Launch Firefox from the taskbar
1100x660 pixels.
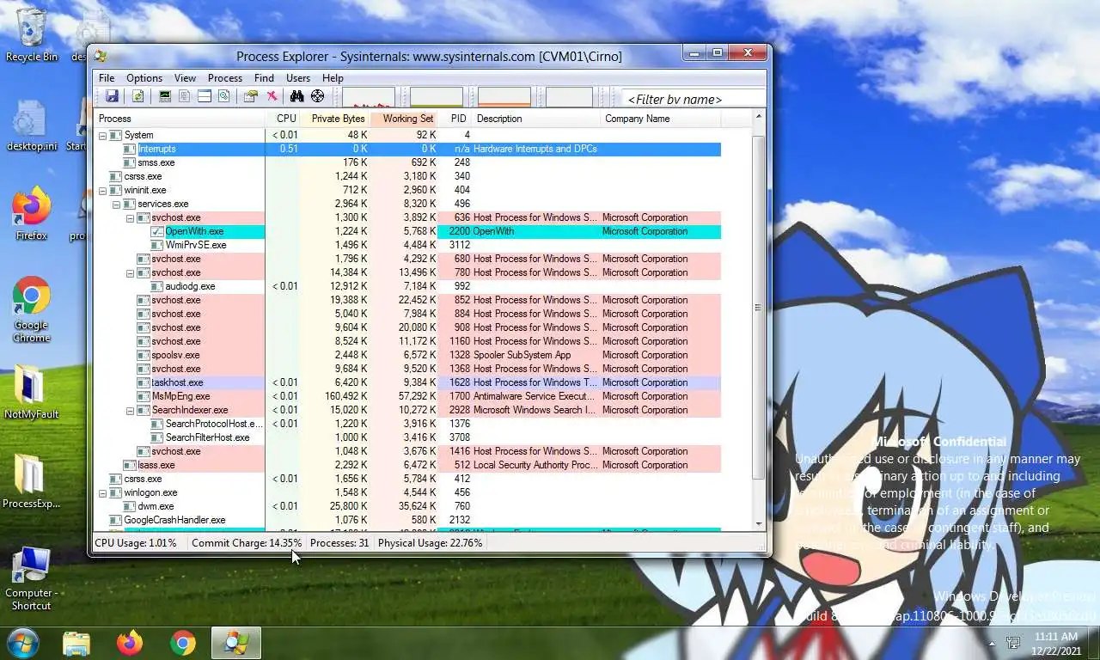(x=130, y=643)
